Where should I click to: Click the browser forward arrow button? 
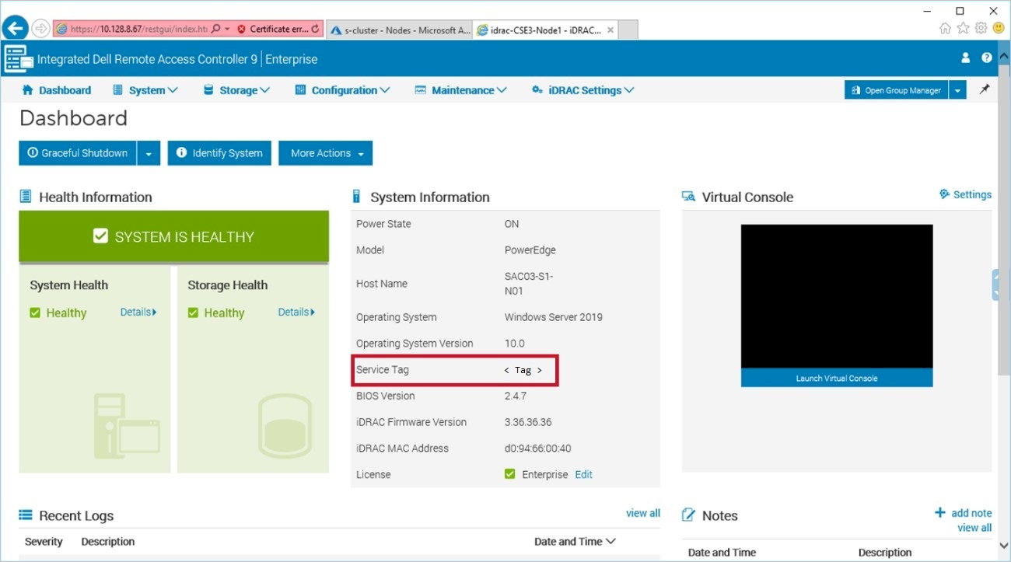40,29
